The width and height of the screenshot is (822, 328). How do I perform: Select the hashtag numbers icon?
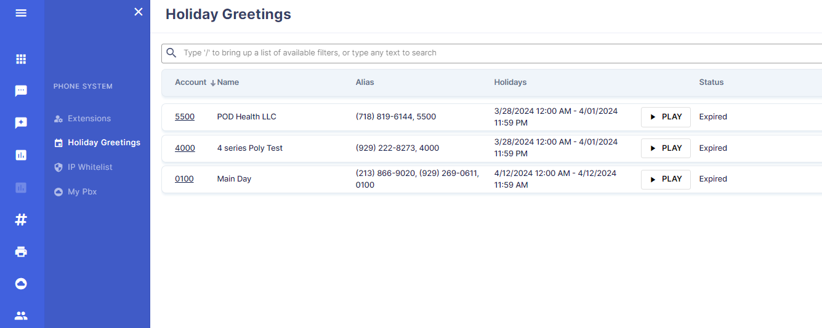point(21,220)
